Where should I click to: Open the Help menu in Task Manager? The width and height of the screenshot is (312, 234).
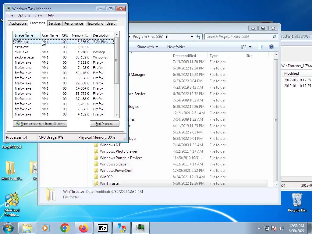pyautogui.click(x=50, y=15)
